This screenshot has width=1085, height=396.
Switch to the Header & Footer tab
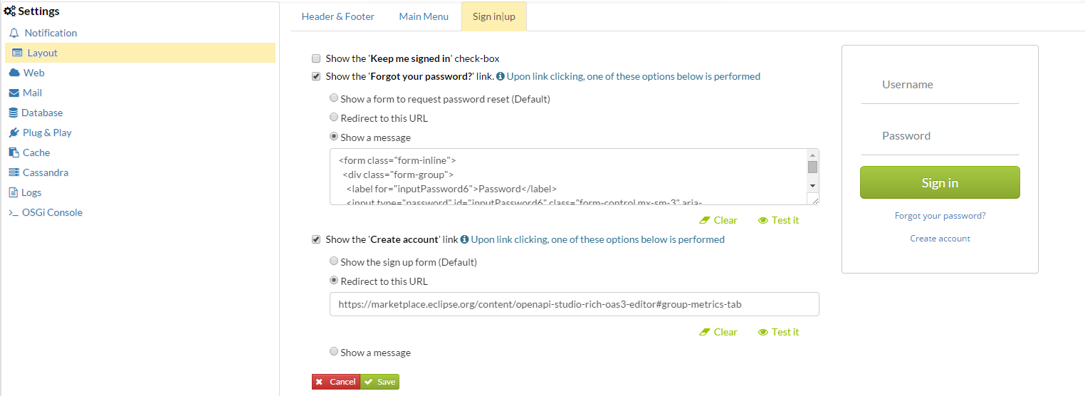click(337, 16)
